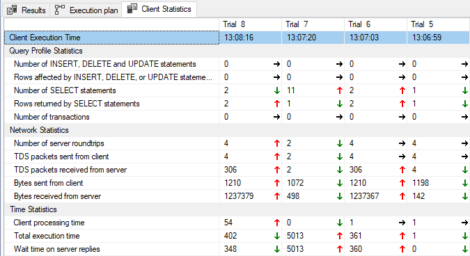Viewport: 470px width, 256px height.
Task: Click Trial 7 total execution time 5013
Action: [295, 236]
